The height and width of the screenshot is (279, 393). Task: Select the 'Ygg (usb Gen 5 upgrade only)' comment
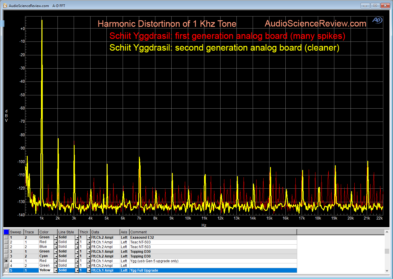click(213, 261)
